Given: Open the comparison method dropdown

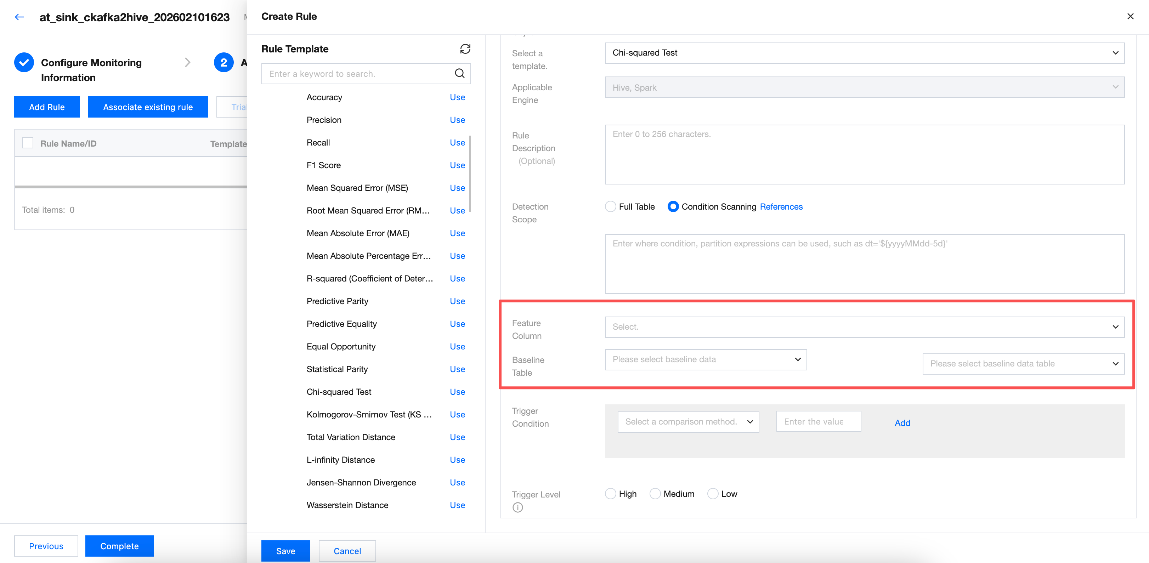Looking at the screenshot, I should point(688,422).
